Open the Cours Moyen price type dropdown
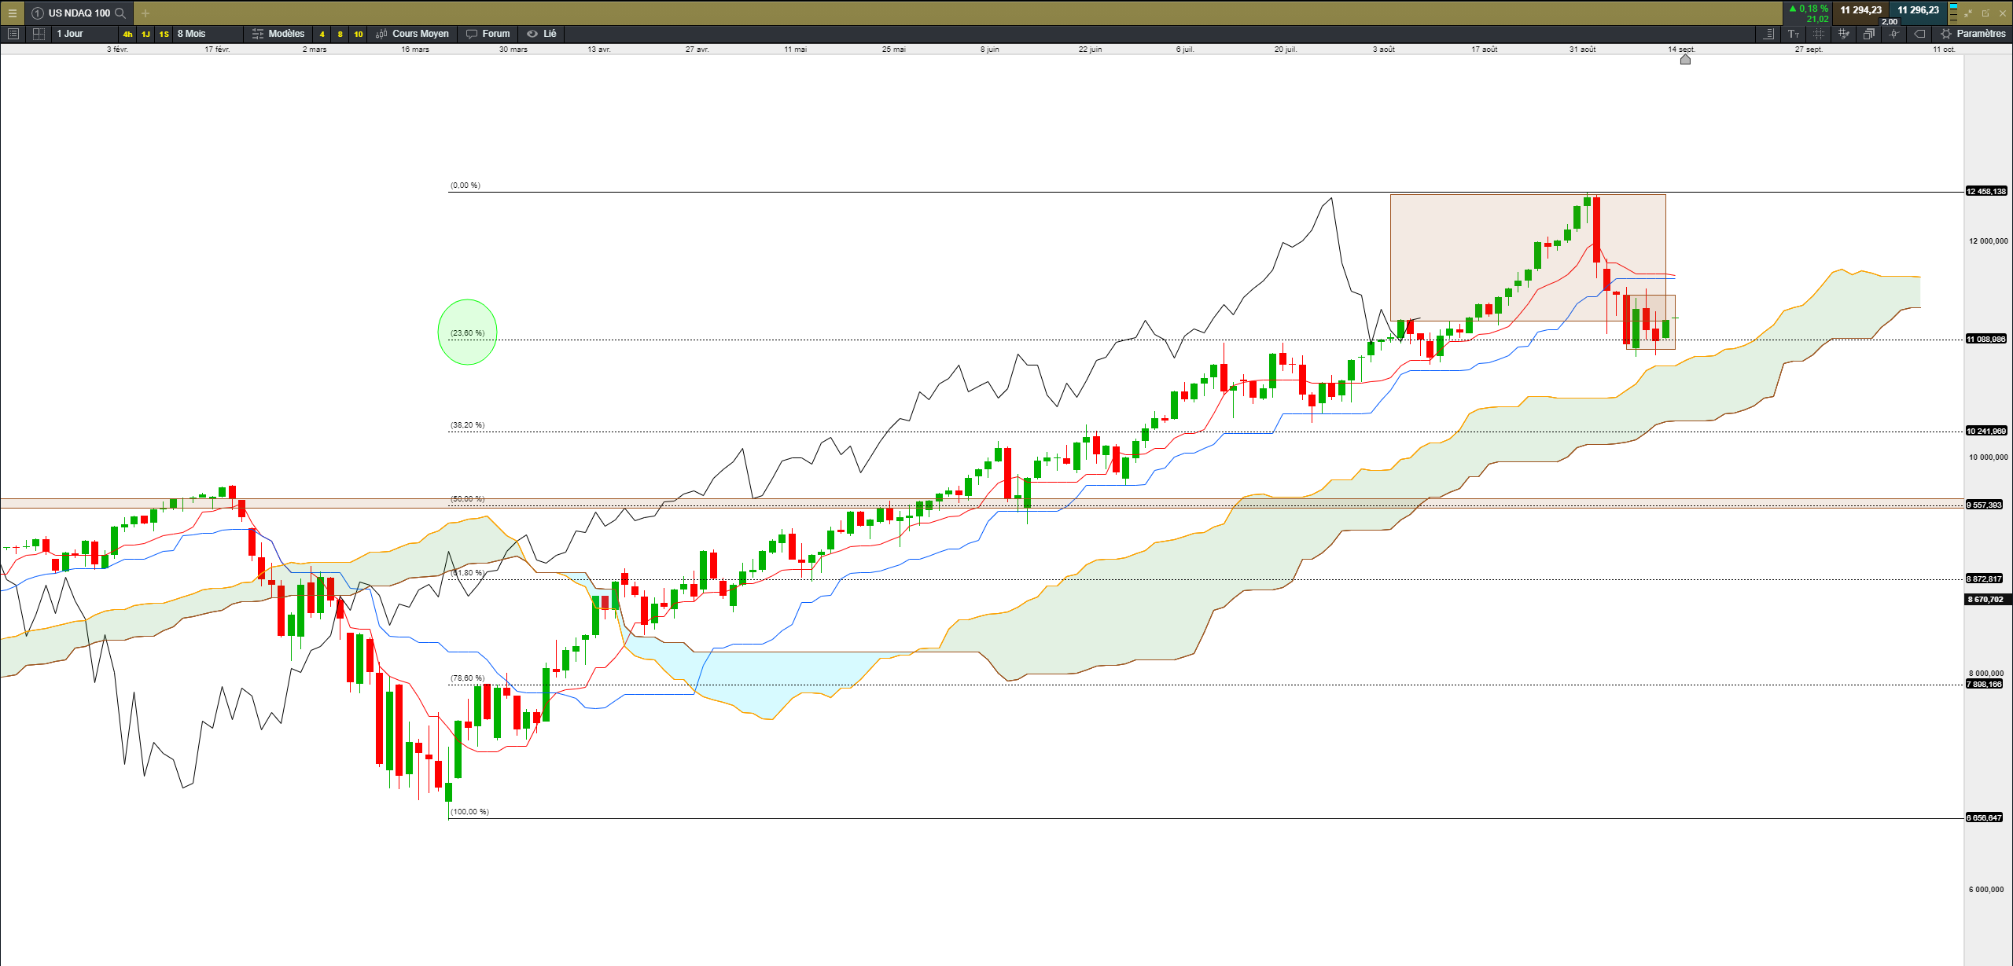The width and height of the screenshot is (2013, 966). click(413, 34)
